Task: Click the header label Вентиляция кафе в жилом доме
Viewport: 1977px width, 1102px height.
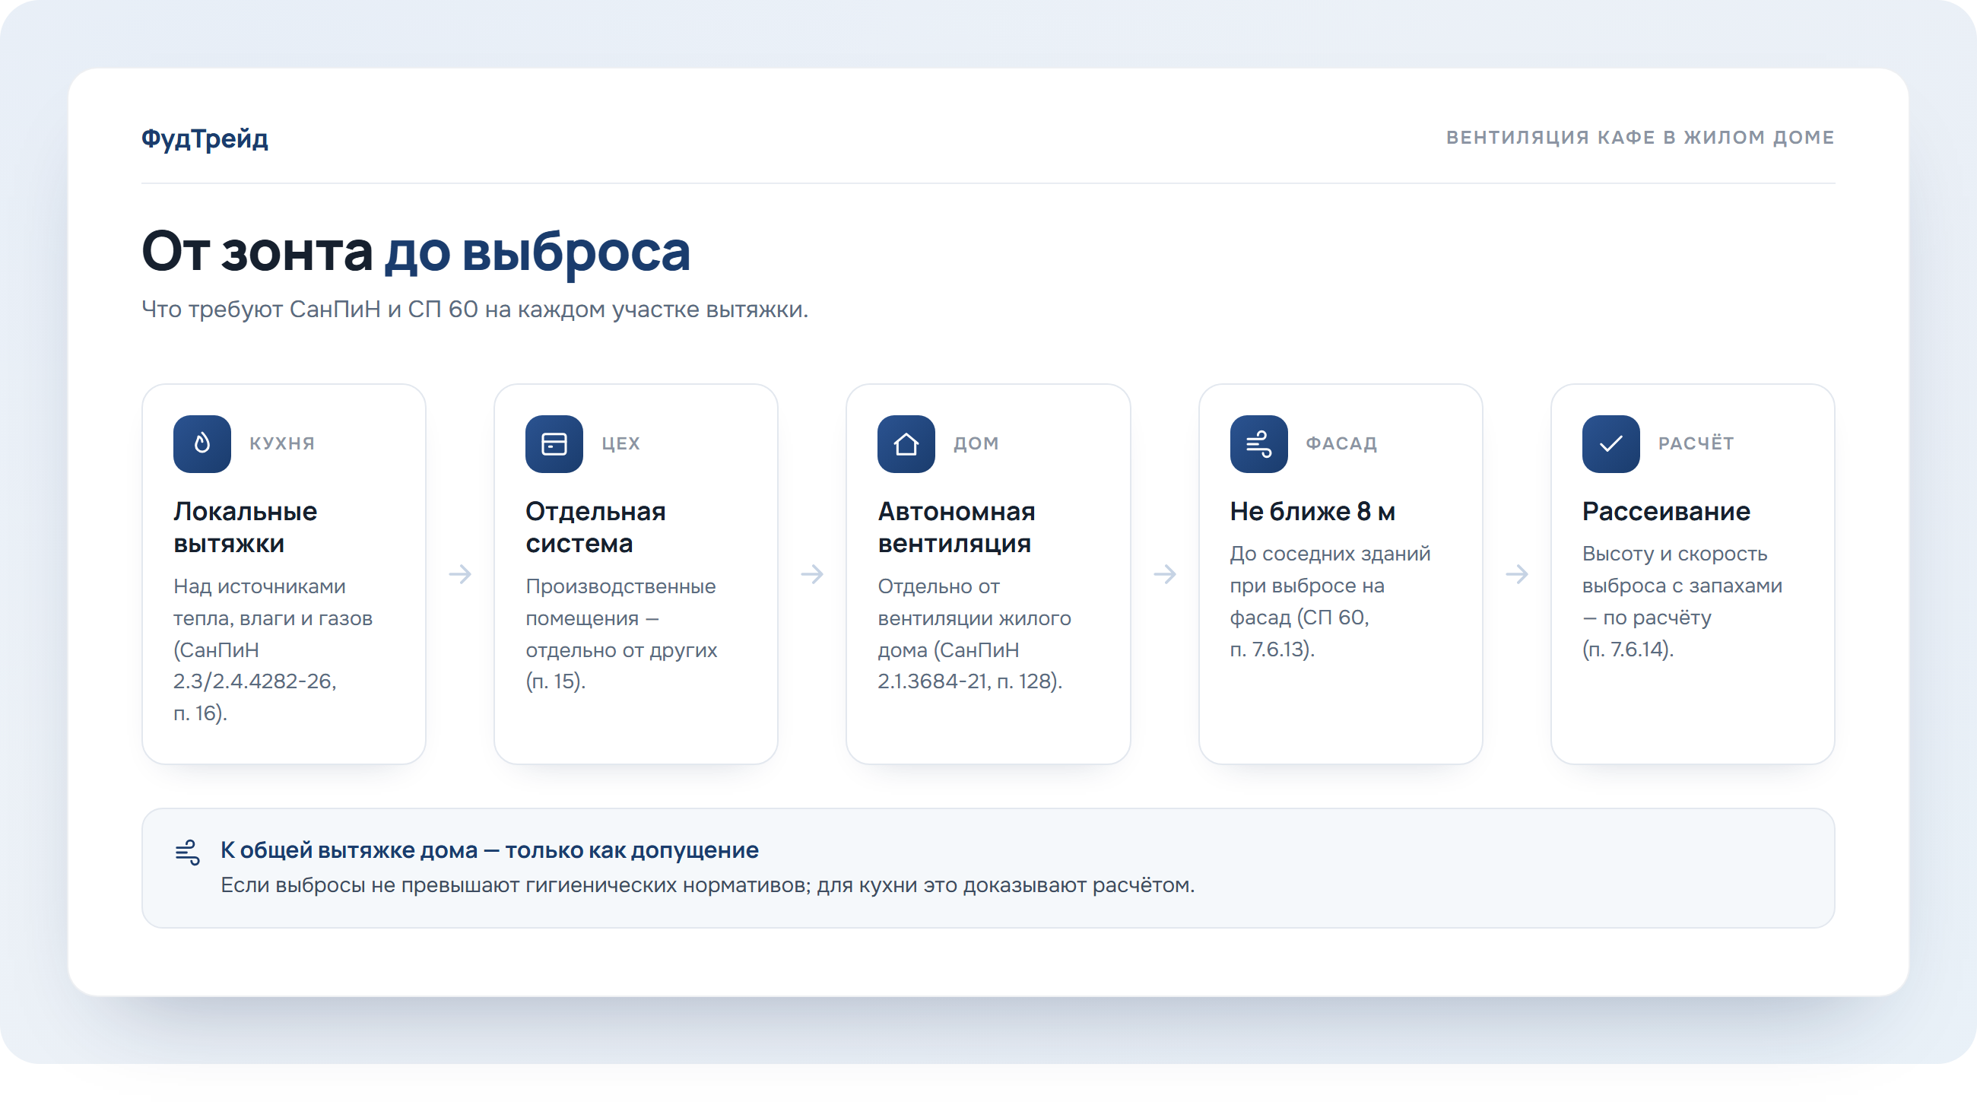Action: (x=1641, y=138)
